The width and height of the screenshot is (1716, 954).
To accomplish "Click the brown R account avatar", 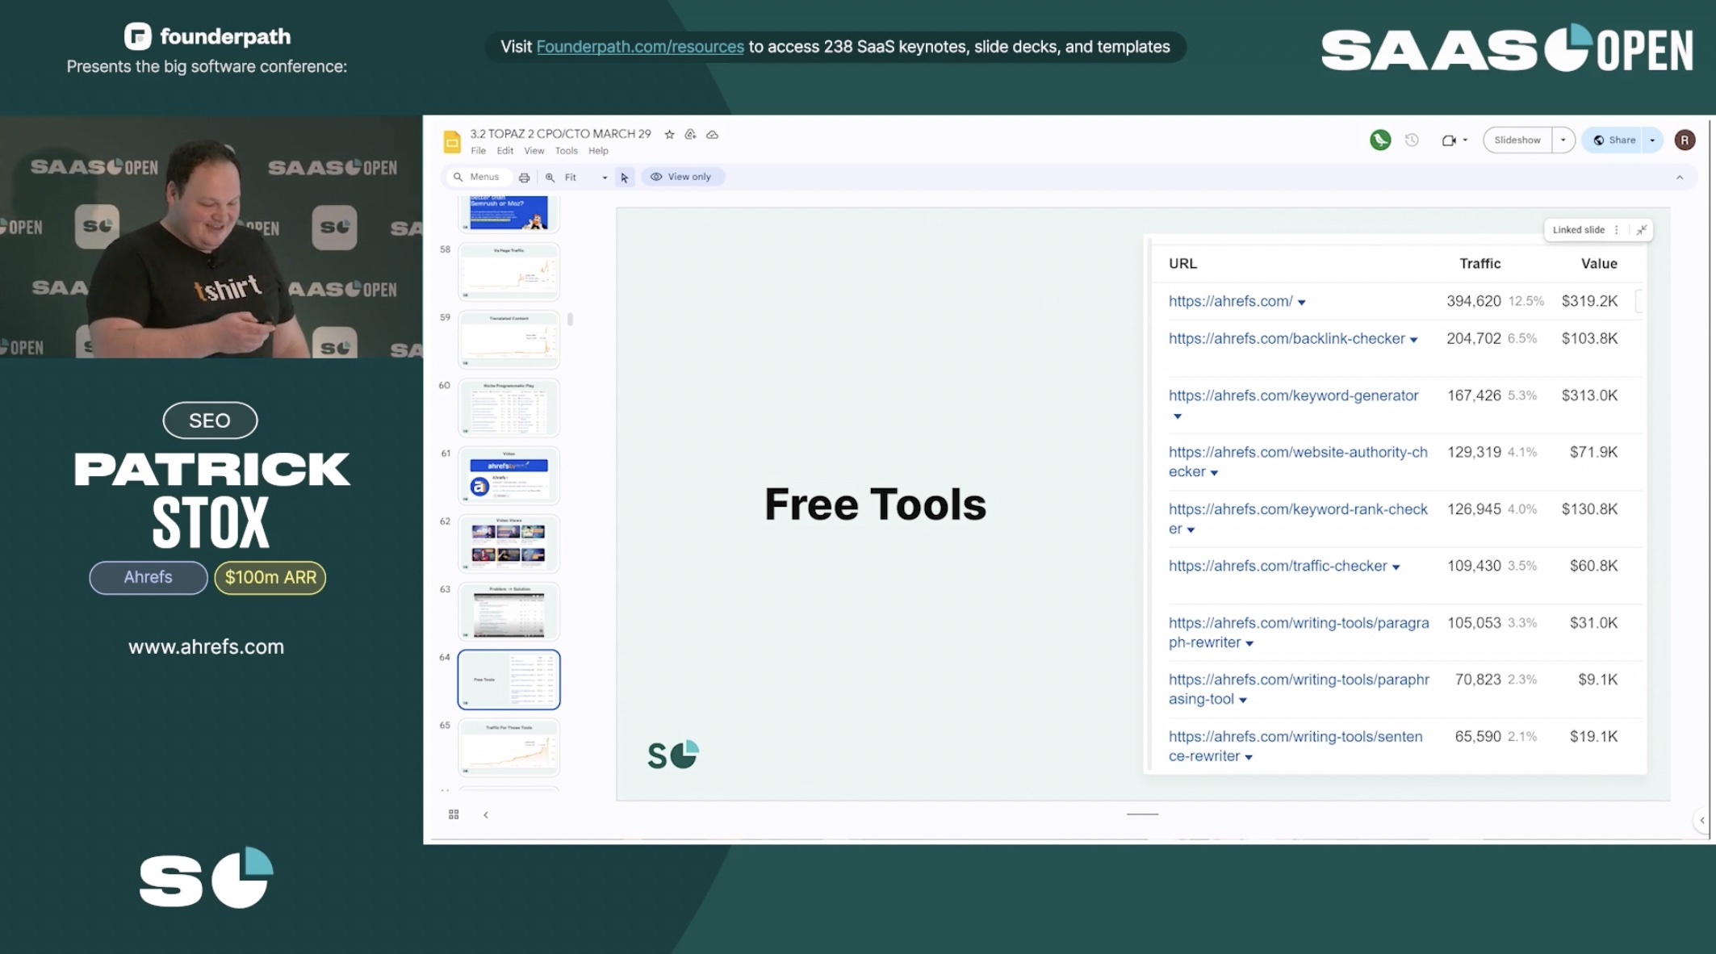I will pyautogui.click(x=1685, y=140).
